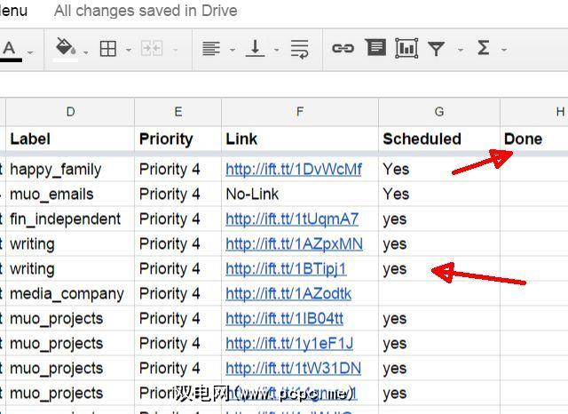Open the functions dropdown arrow
The image size is (568, 414).
pyautogui.click(x=504, y=50)
